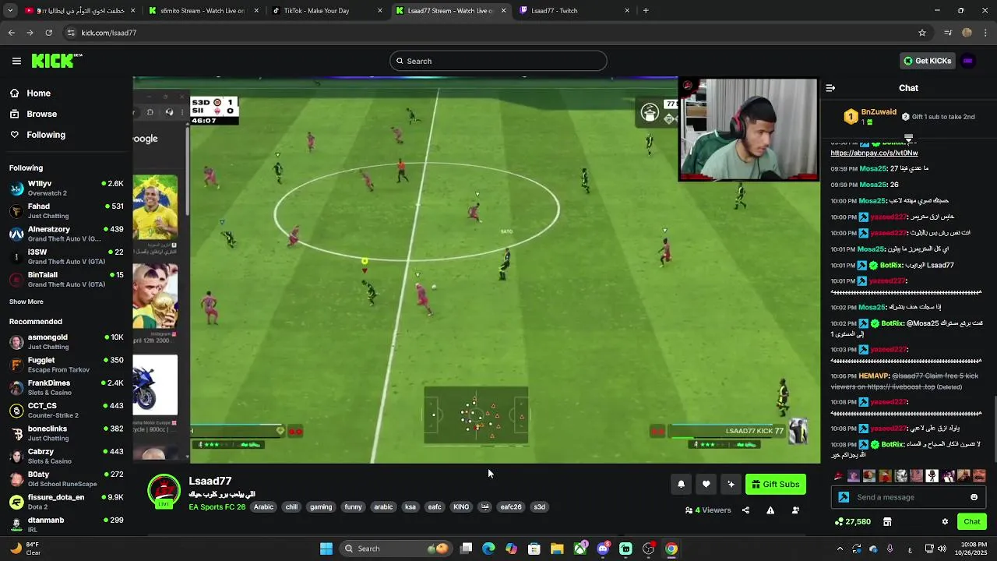Click the notification bell icon
The width and height of the screenshot is (997, 561).
681,485
